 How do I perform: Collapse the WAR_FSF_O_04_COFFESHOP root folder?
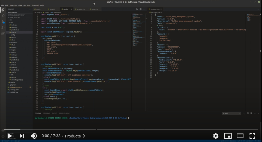pos(16,15)
